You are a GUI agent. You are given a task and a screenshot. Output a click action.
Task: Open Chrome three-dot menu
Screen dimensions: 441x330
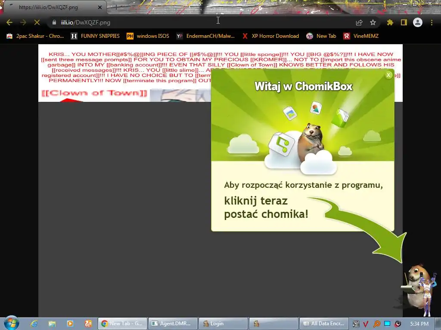(432, 22)
